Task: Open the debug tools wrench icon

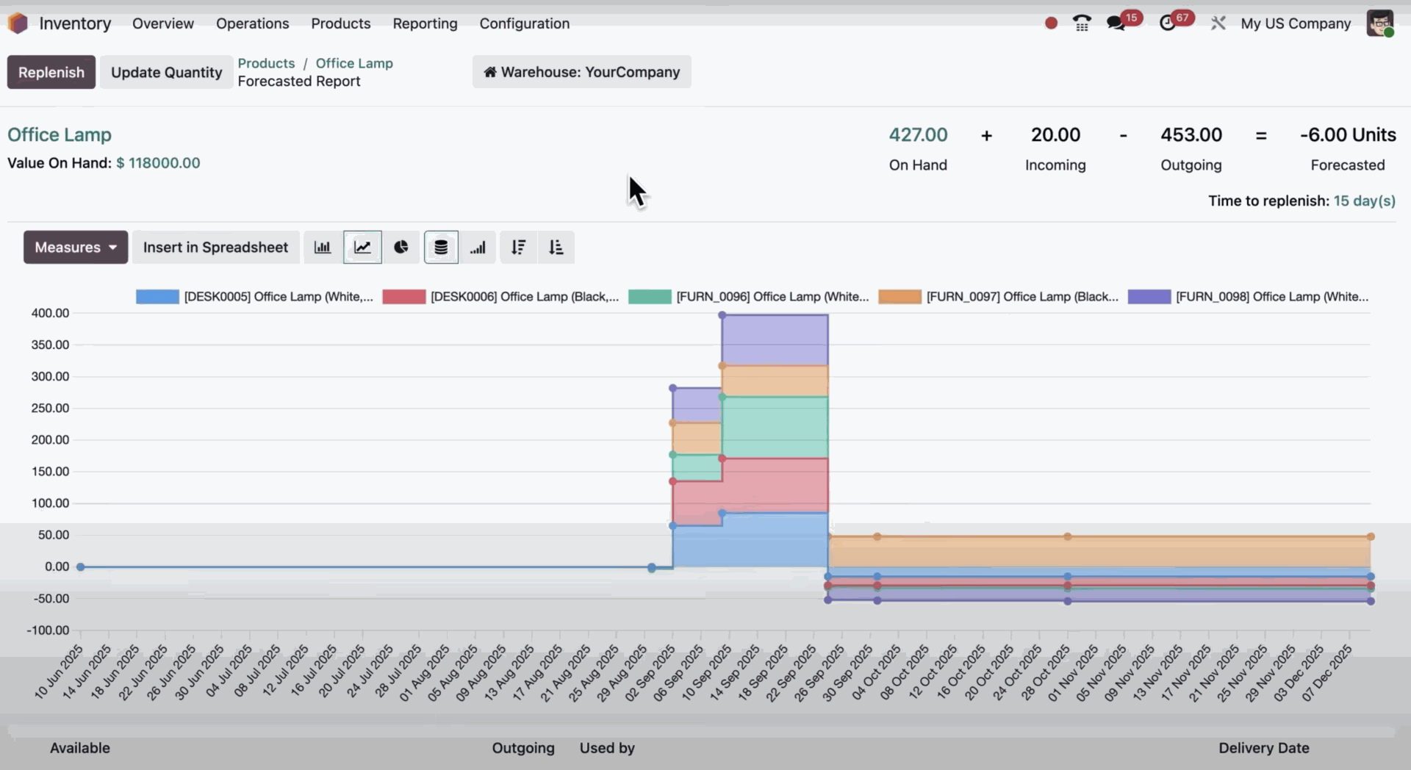Action: tap(1218, 24)
